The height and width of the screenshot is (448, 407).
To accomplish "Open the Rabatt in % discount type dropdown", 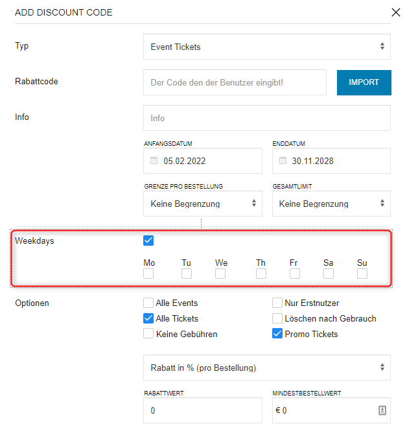I will tap(266, 368).
